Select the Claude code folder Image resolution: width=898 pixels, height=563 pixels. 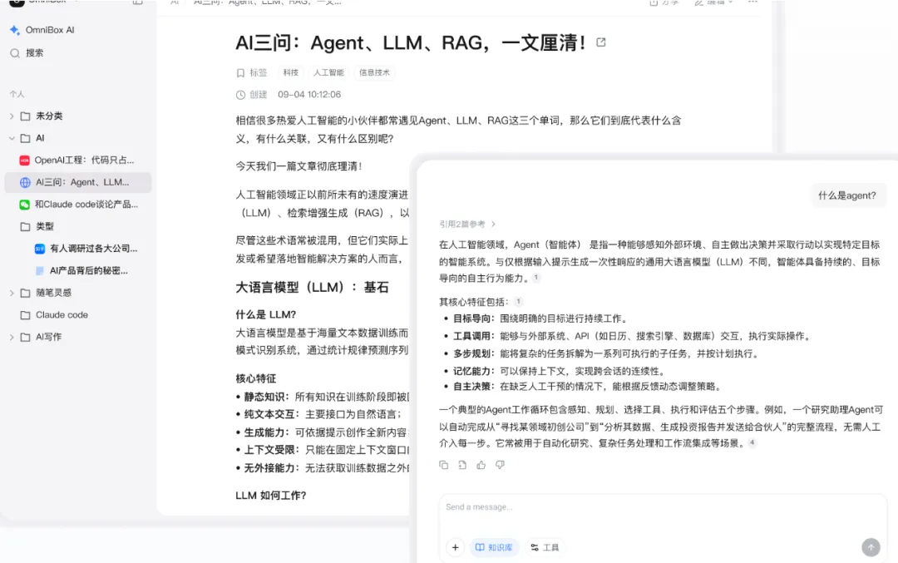54,315
